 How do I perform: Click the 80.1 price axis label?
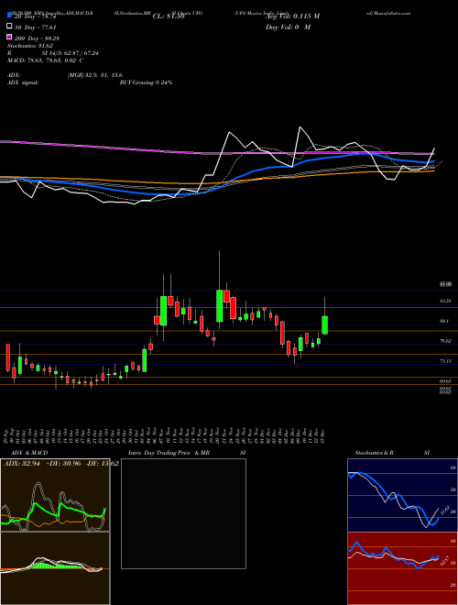click(x=445, y=321)
